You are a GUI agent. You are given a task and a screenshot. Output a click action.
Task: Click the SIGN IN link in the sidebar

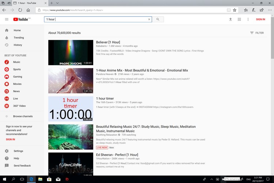tap(11, 139)
